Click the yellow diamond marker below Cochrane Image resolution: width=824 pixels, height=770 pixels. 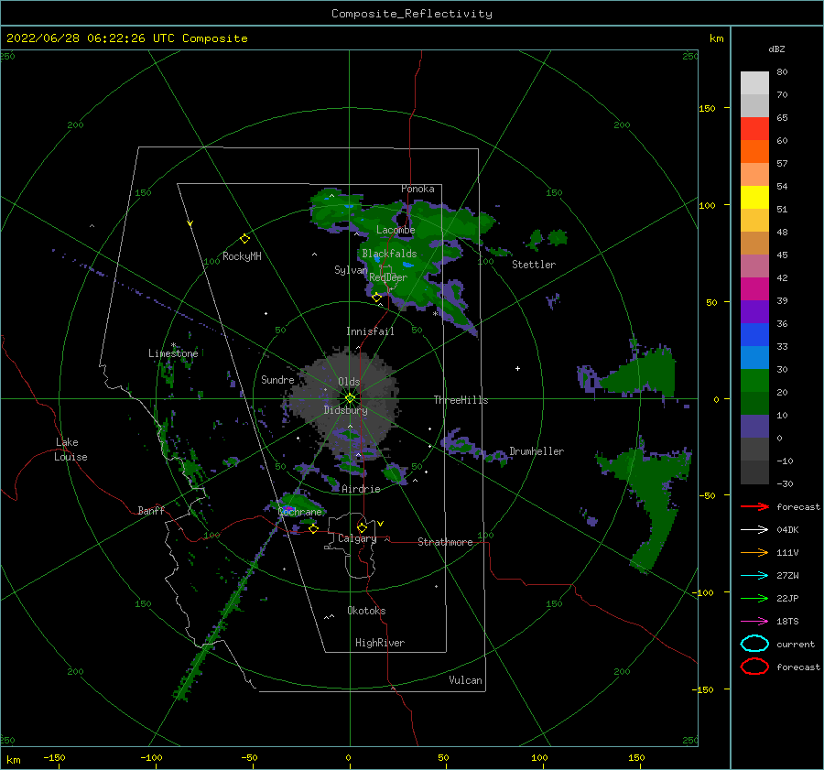(x=313, y=528)
